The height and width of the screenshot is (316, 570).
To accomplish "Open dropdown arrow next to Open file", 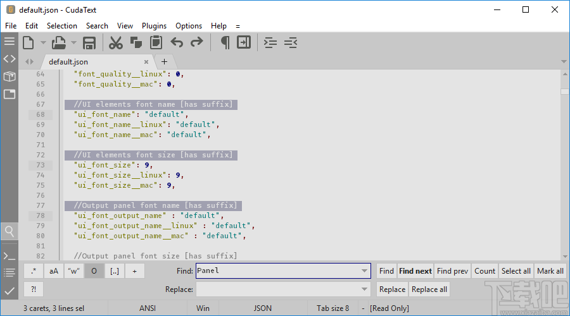I will (73, 43).
